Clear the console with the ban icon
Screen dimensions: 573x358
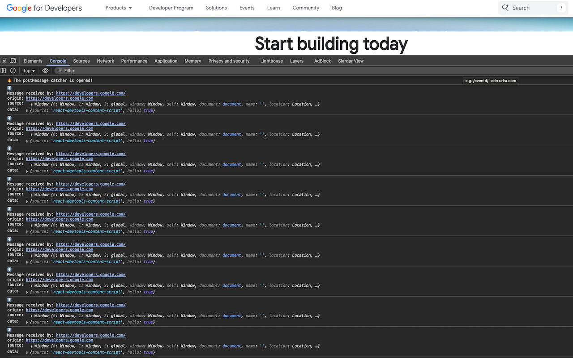(13, 71)
